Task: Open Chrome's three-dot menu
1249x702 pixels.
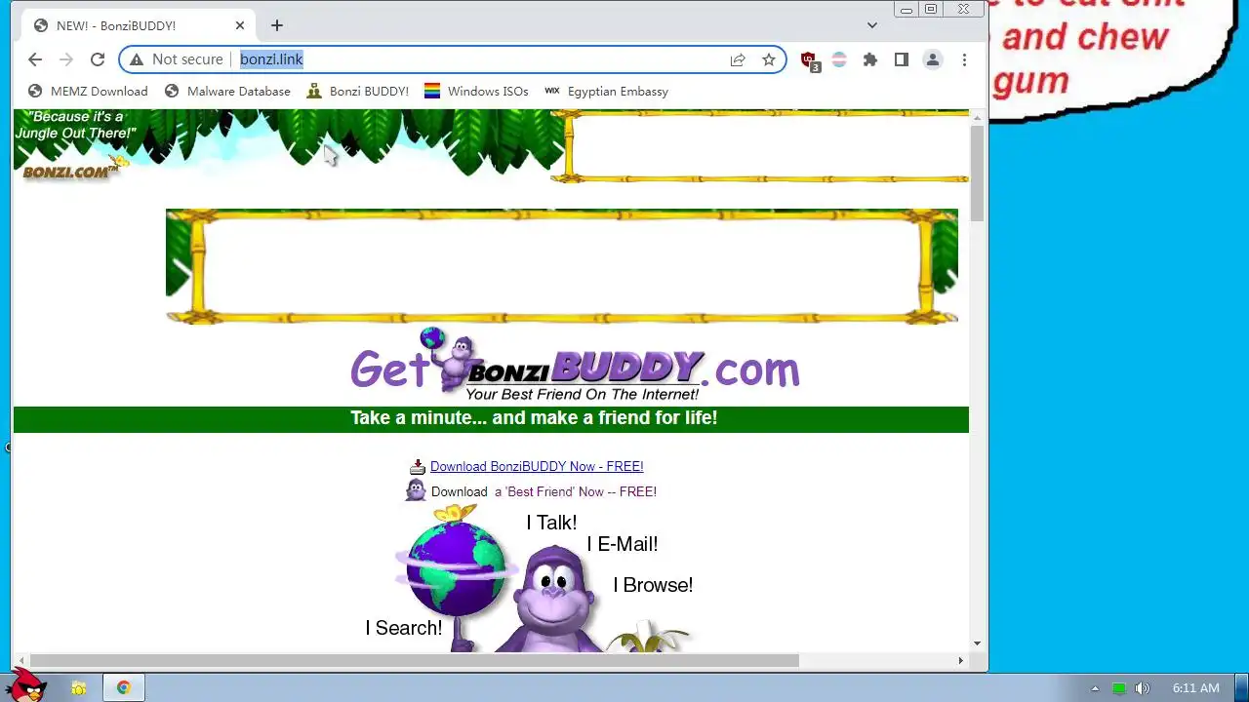Action: point(964,59)
